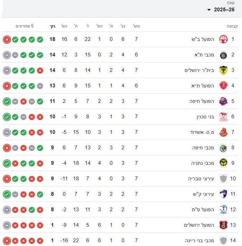Click the Hapoel Tel Aviv team logo
Viewport: 242px width, 246px height.
(x=223, y=86)
